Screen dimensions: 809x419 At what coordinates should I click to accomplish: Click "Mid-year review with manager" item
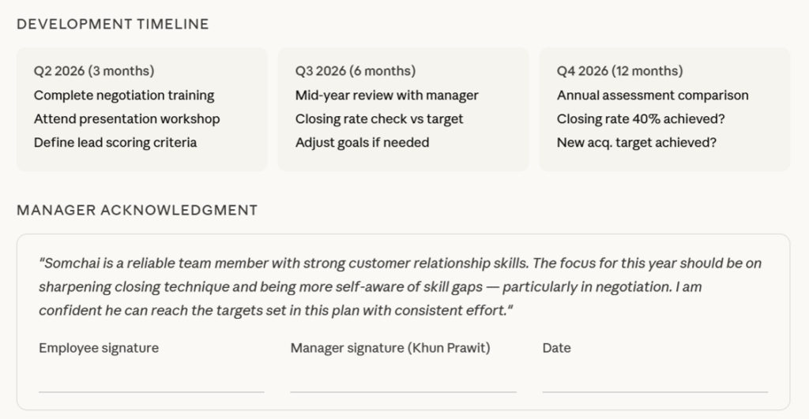tap(387, 95)
